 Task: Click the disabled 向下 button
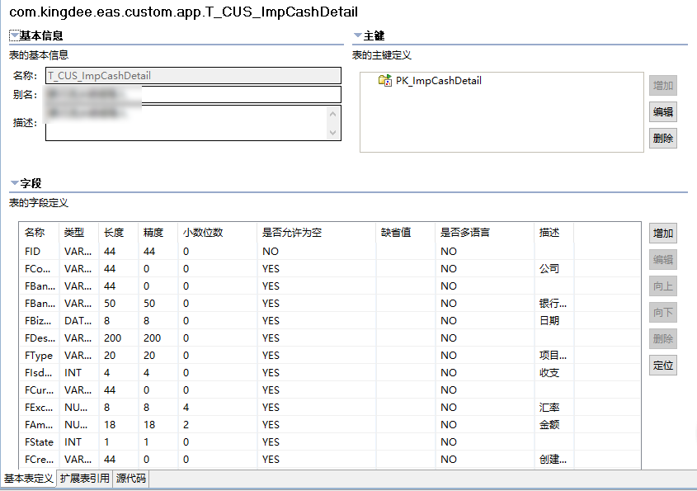pos(663,312)
